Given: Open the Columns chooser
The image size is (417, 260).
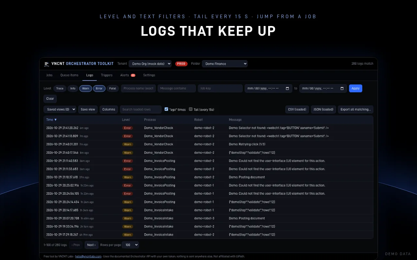Looking at the screenshot, I should tap(109, 109).
